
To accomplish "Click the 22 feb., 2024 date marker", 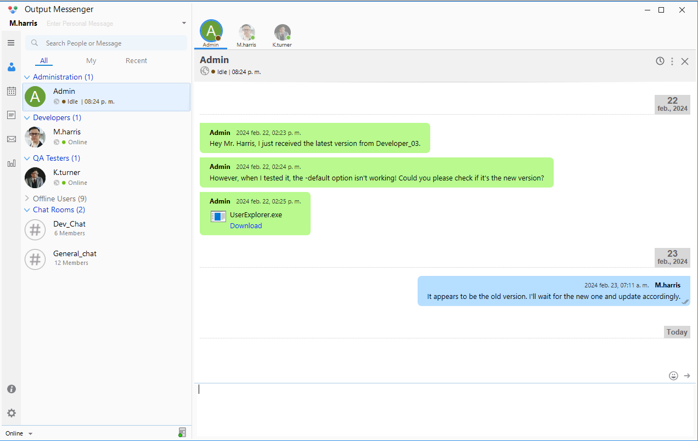I will pos(672,104).
